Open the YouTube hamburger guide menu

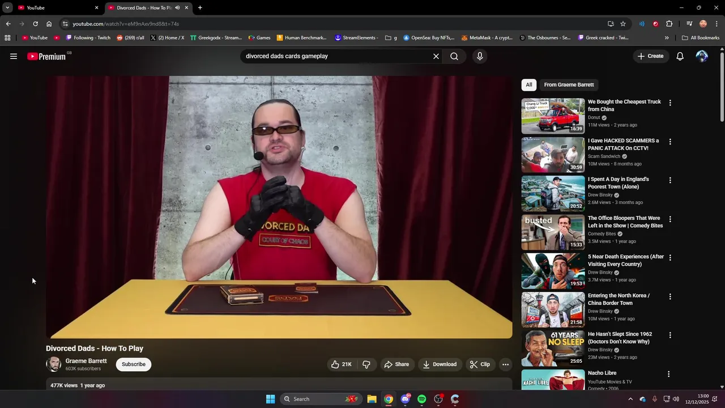point(14,56)
